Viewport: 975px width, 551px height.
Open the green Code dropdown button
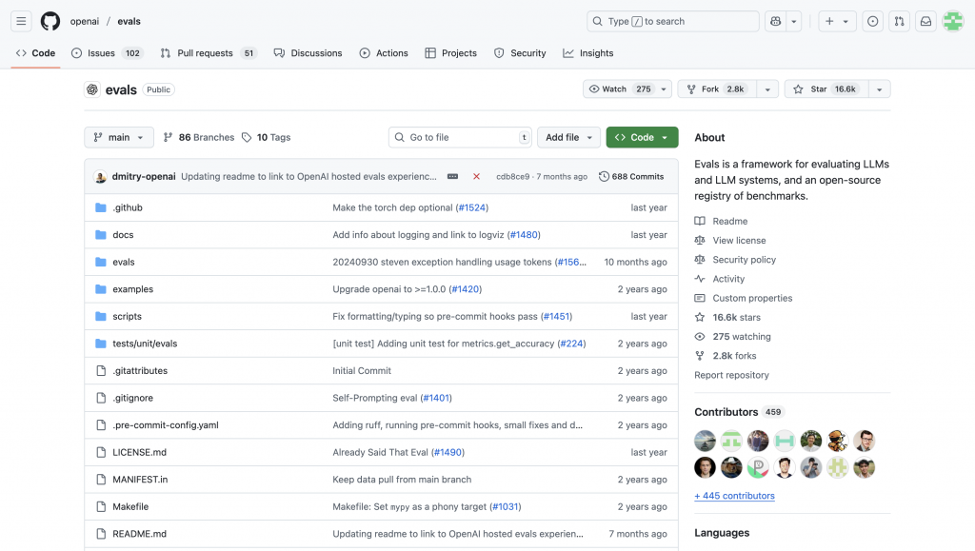[642, 137]
